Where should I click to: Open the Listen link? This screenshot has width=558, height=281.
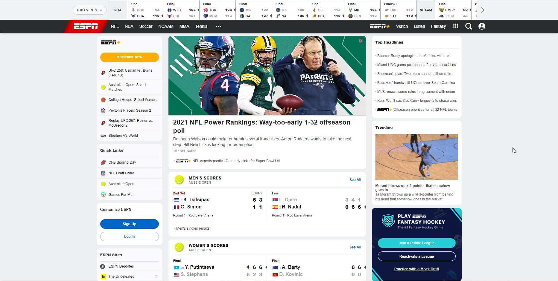tap(419, 26)
